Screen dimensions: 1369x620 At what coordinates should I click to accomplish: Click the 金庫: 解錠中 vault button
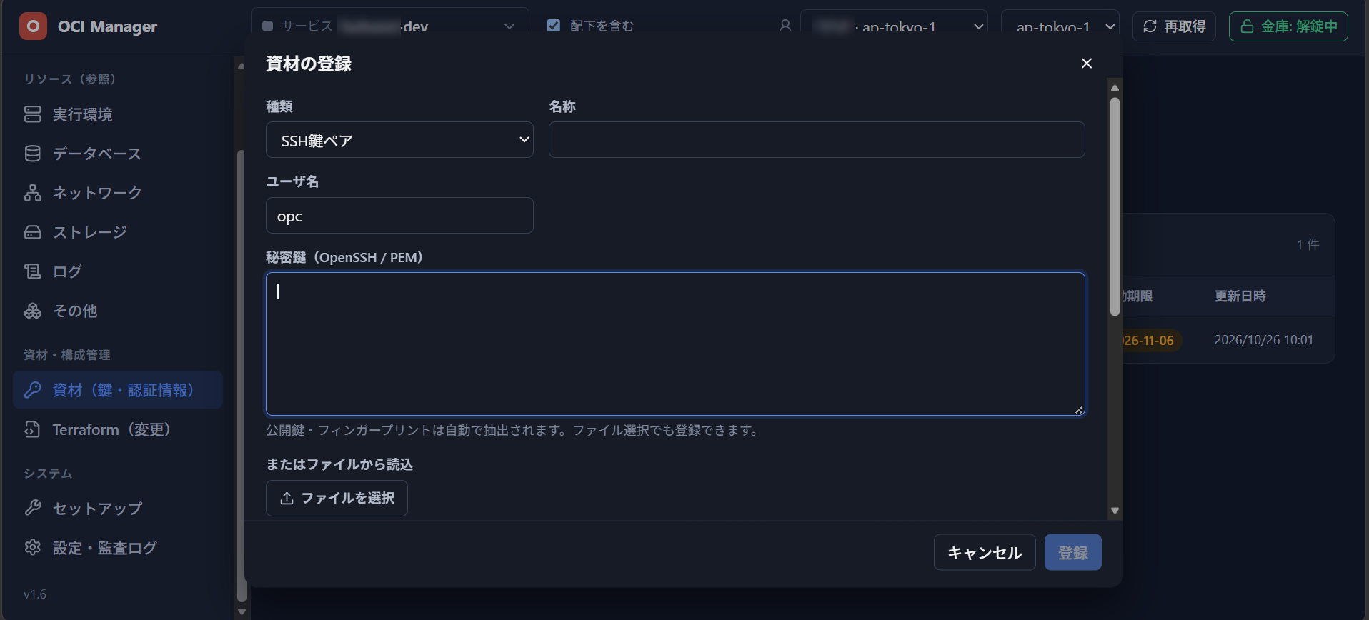[x=1288, y=26]
